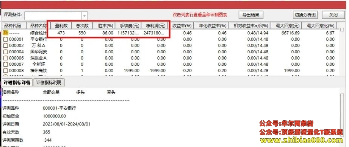Viewport: 349px width, 147px height.
Task: Click the icon beside 000002 万科A
Action: tap(6, 46)
